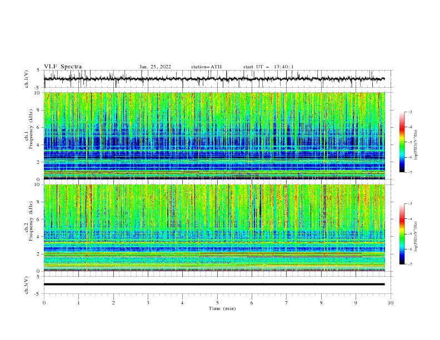This screenshot has width=440, height=340.
Task: Click the time axis tick label "2"
Action: click(113, 303)
